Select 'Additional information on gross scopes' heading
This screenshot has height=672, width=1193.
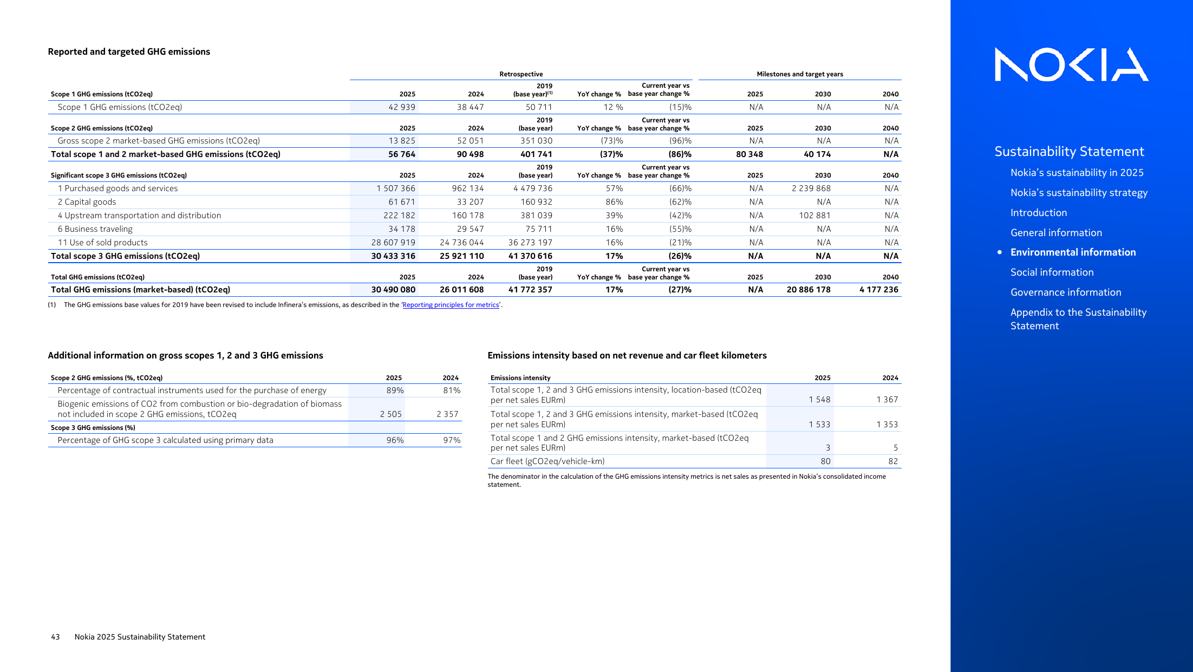(185, 355)
